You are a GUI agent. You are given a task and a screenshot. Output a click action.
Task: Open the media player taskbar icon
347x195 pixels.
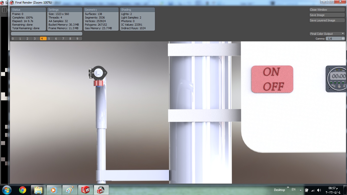point(54,190)
